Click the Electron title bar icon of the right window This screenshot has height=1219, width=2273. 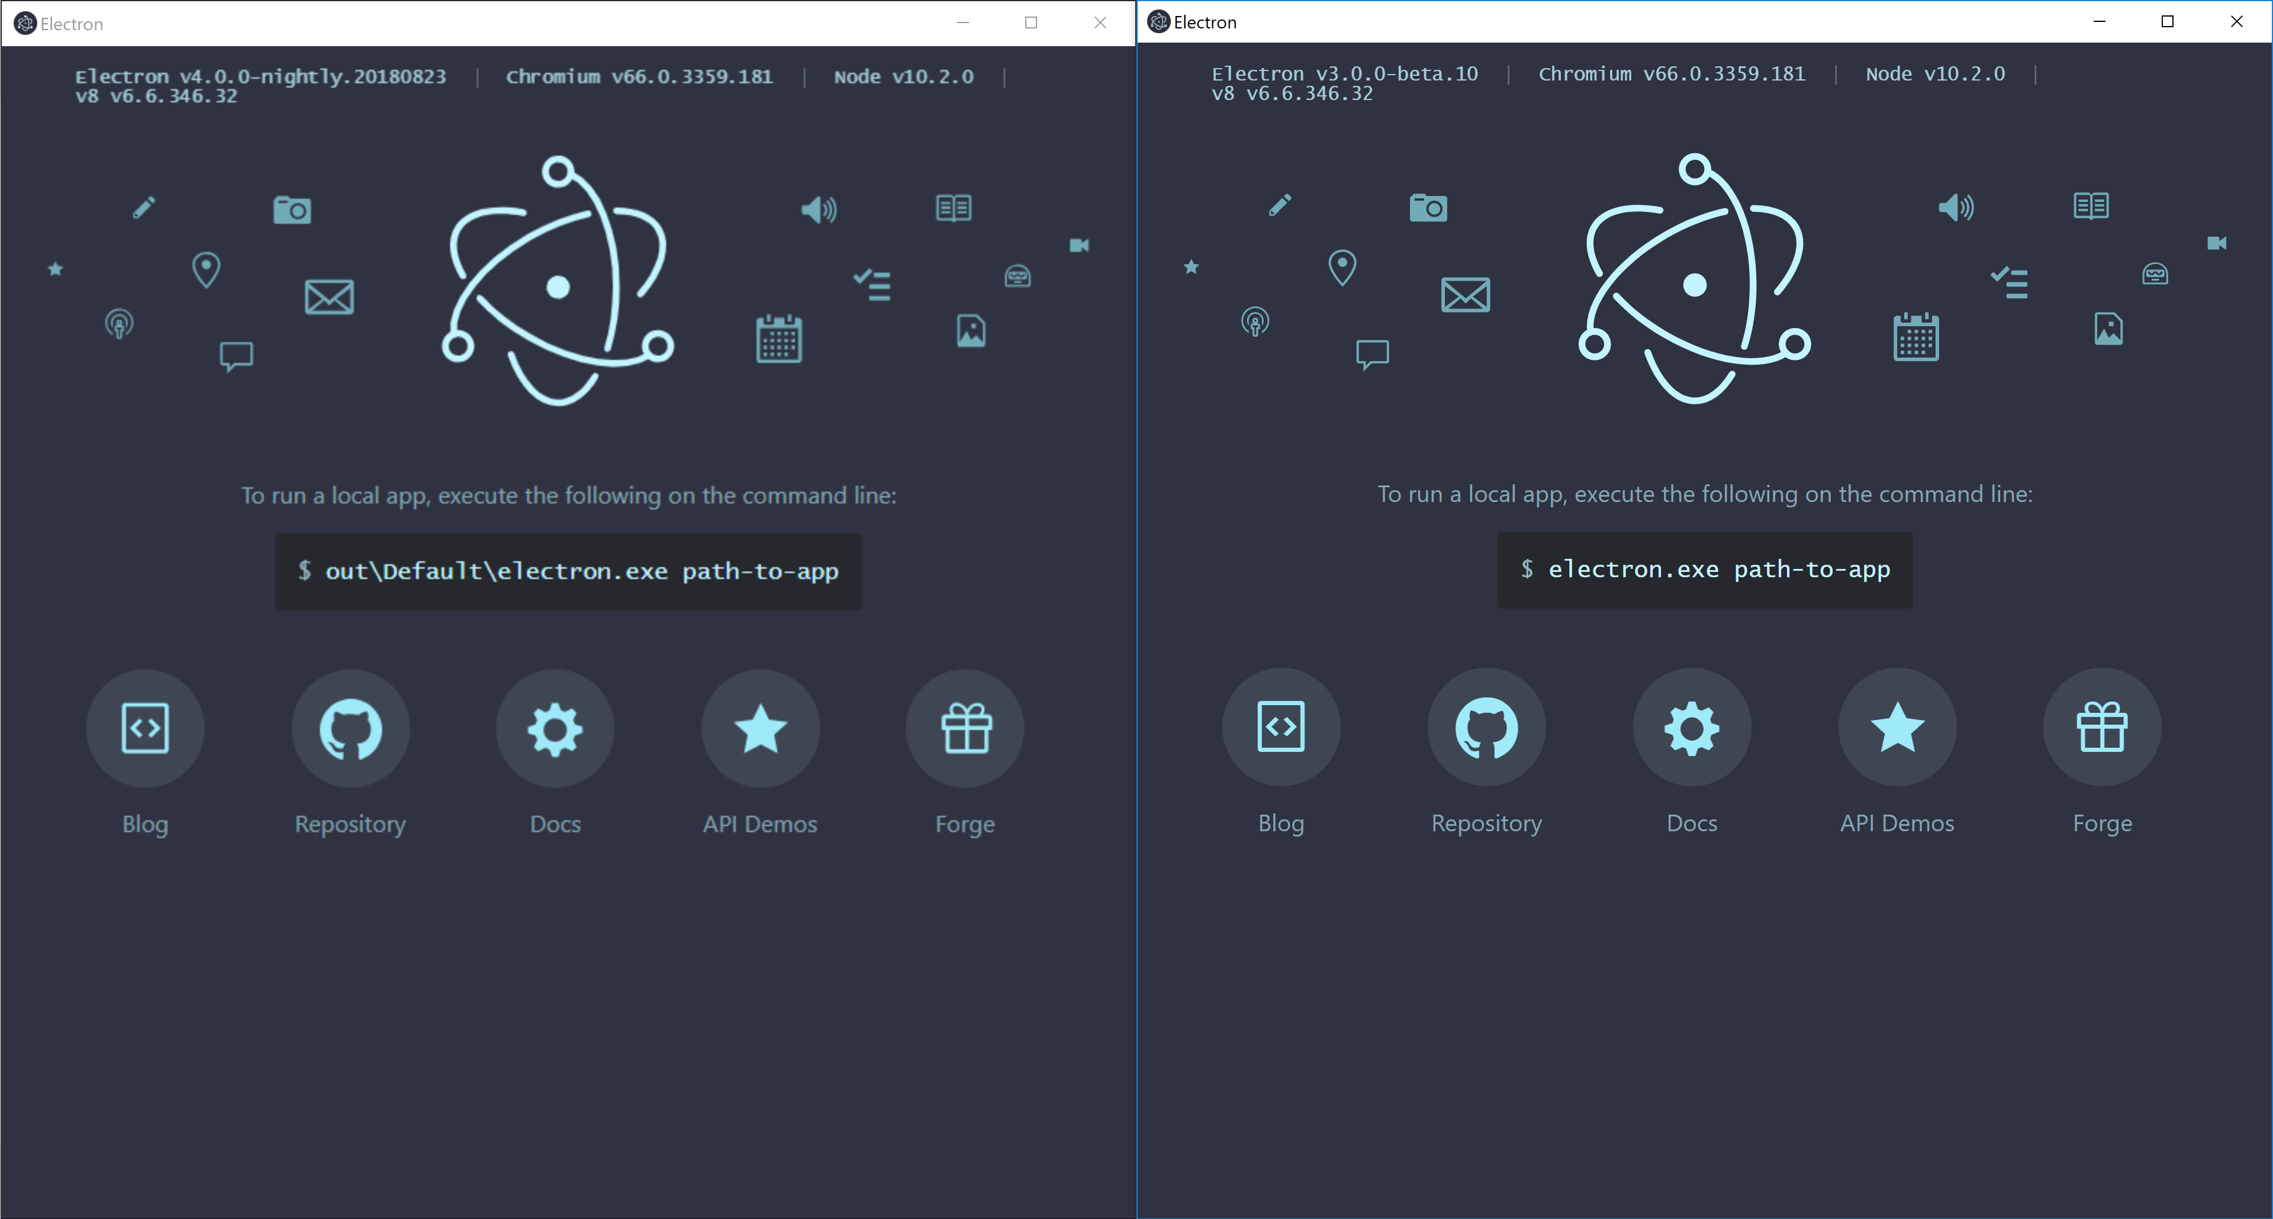click(1158, 21)
